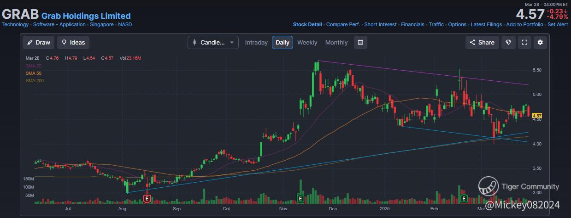Select the Daily timeframe tab
The image size is (571, 218).
click(283, 42)
